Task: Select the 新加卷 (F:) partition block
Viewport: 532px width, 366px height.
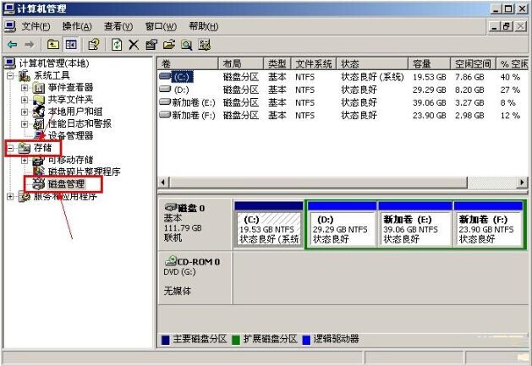Action: click(488, 225)
